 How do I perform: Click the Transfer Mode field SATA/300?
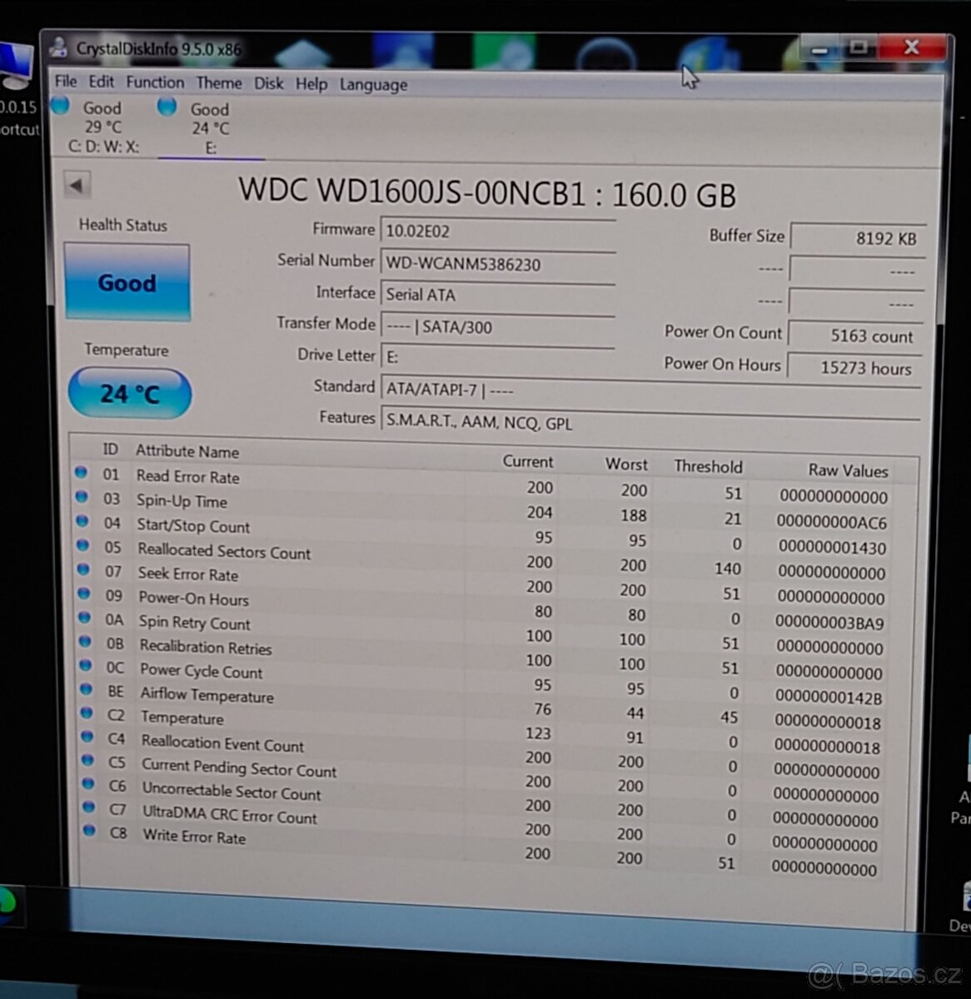[x=497, y=326]
